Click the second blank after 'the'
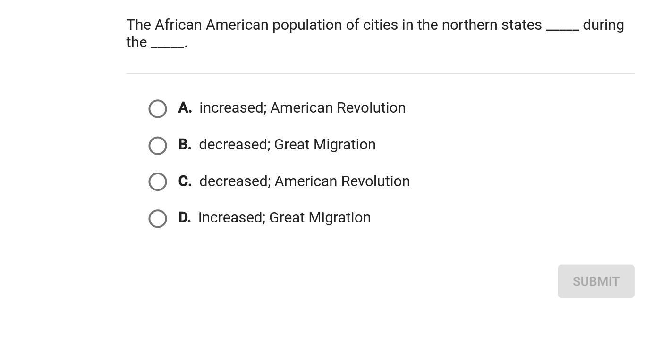The width and height of the screenshot is (645, 362). [x=168, y=45]
